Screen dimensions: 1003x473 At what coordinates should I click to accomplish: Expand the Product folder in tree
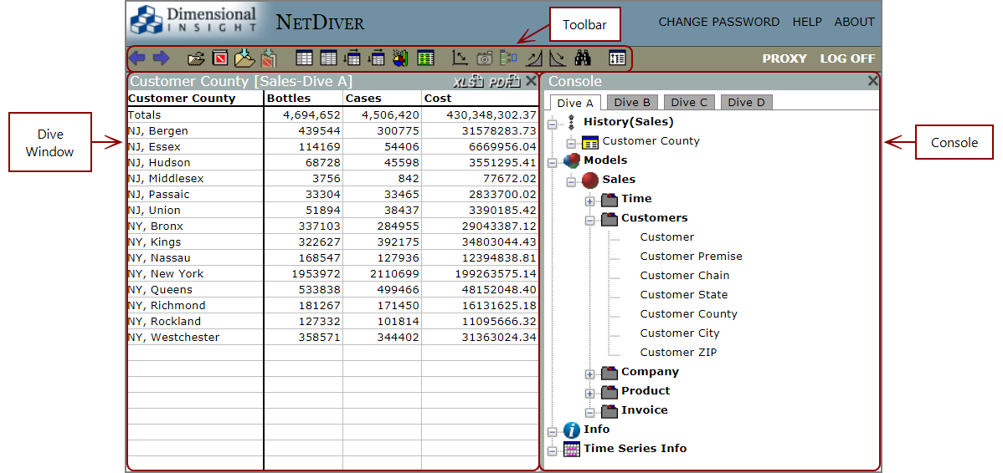pos(589,393)
